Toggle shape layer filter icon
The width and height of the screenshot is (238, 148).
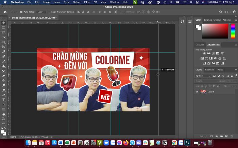tap(228, 76)
